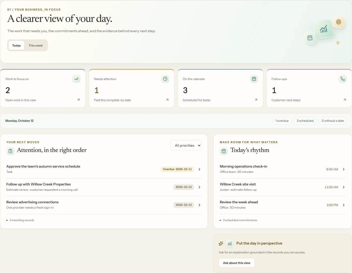Click the 1 overdue filter chip
352x273 pixels.
point(282,121)
